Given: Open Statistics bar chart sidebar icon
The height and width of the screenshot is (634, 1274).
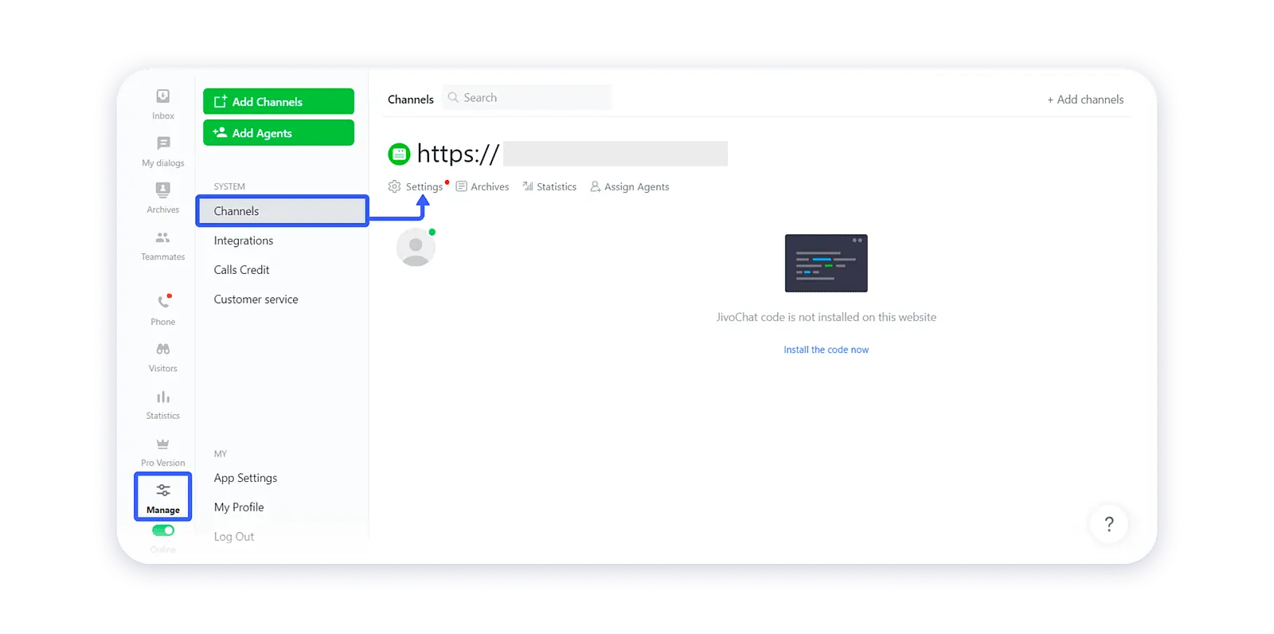Looking at the screenshot, I should click(162, 397).
